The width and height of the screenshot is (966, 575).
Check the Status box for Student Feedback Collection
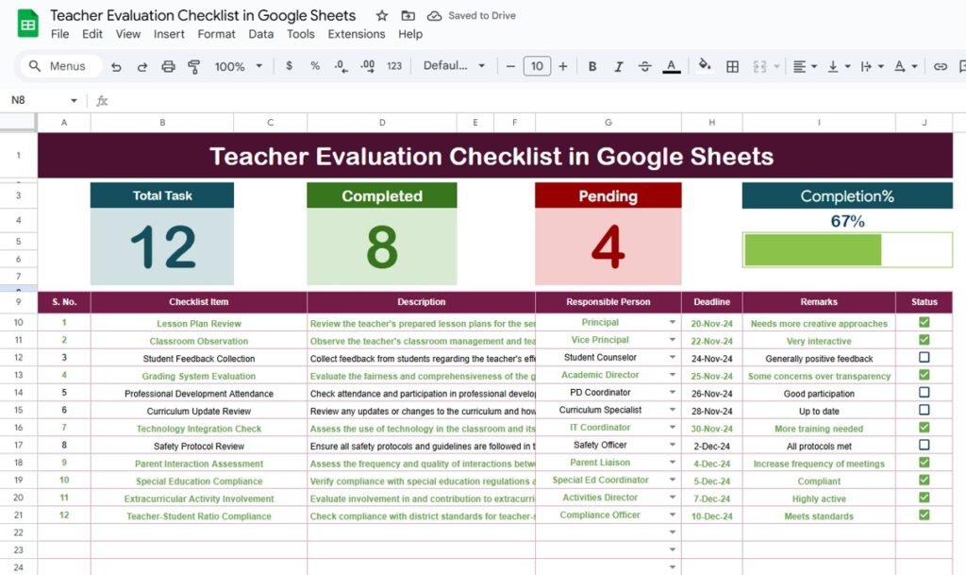coord(922,358)
